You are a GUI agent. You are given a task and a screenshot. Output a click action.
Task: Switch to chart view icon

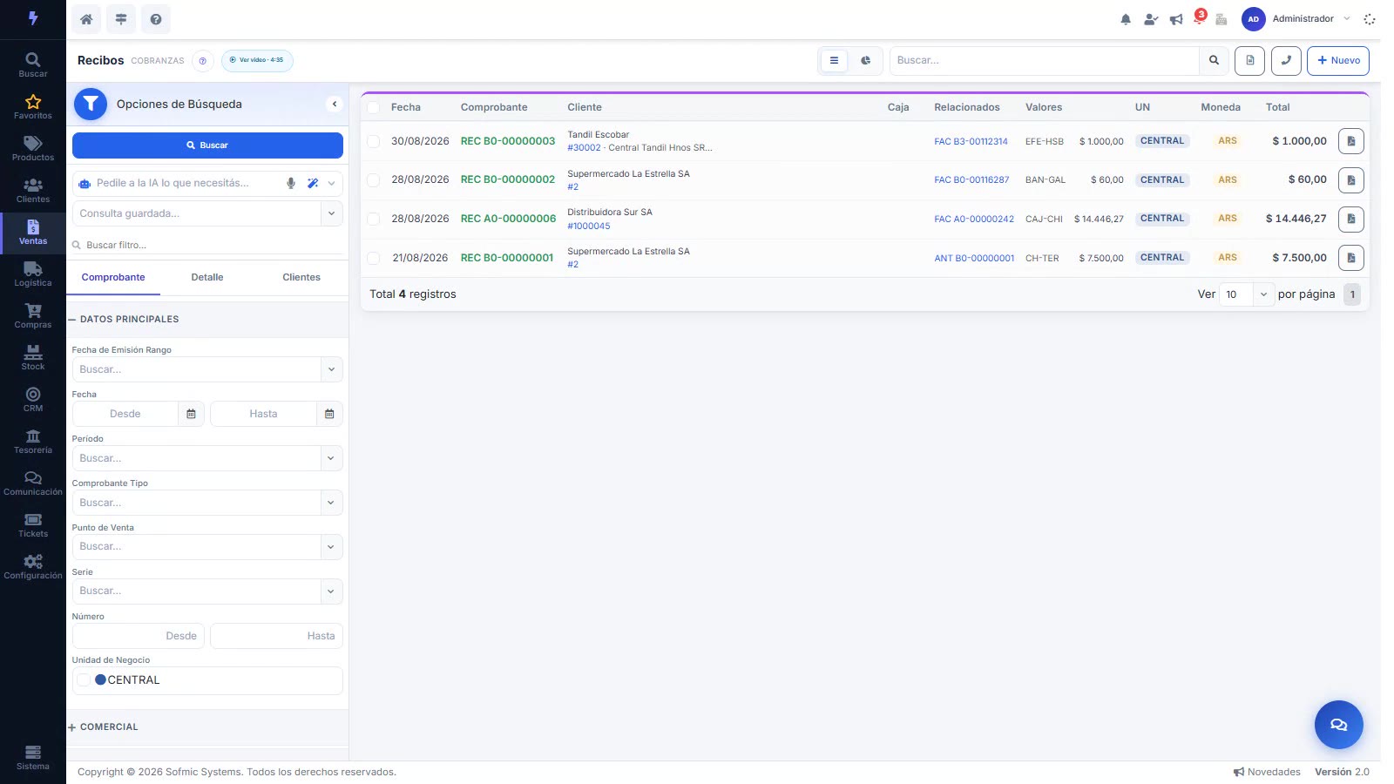pos(865,61)
